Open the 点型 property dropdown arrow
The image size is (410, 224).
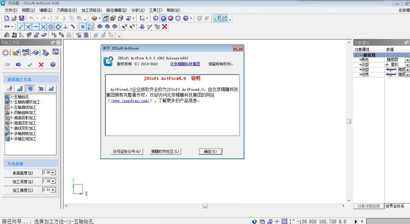tap(408, 65)
